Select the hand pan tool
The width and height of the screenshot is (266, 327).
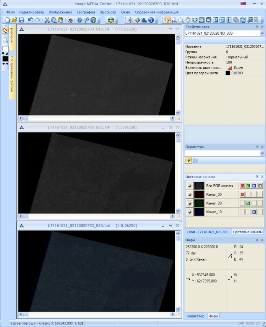coord(188,20)
